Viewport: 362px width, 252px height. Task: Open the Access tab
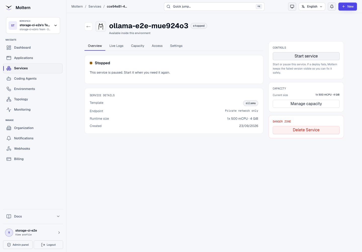[x=157, y=46]
